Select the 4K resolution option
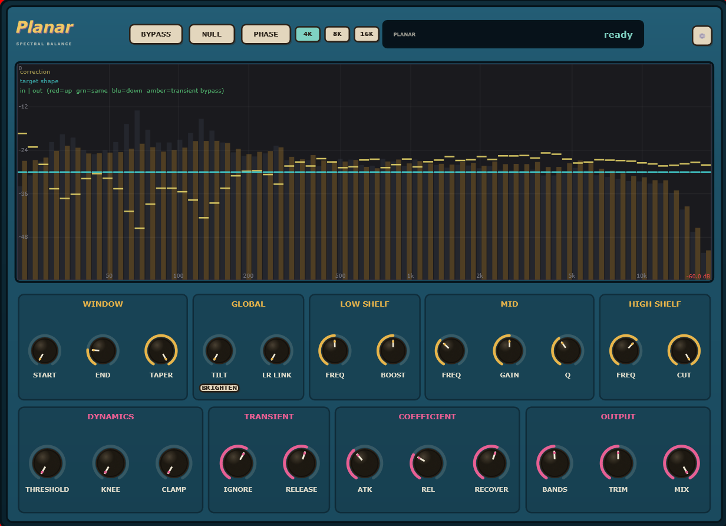This screenshot has height=526, width=726. coord(308,34)
